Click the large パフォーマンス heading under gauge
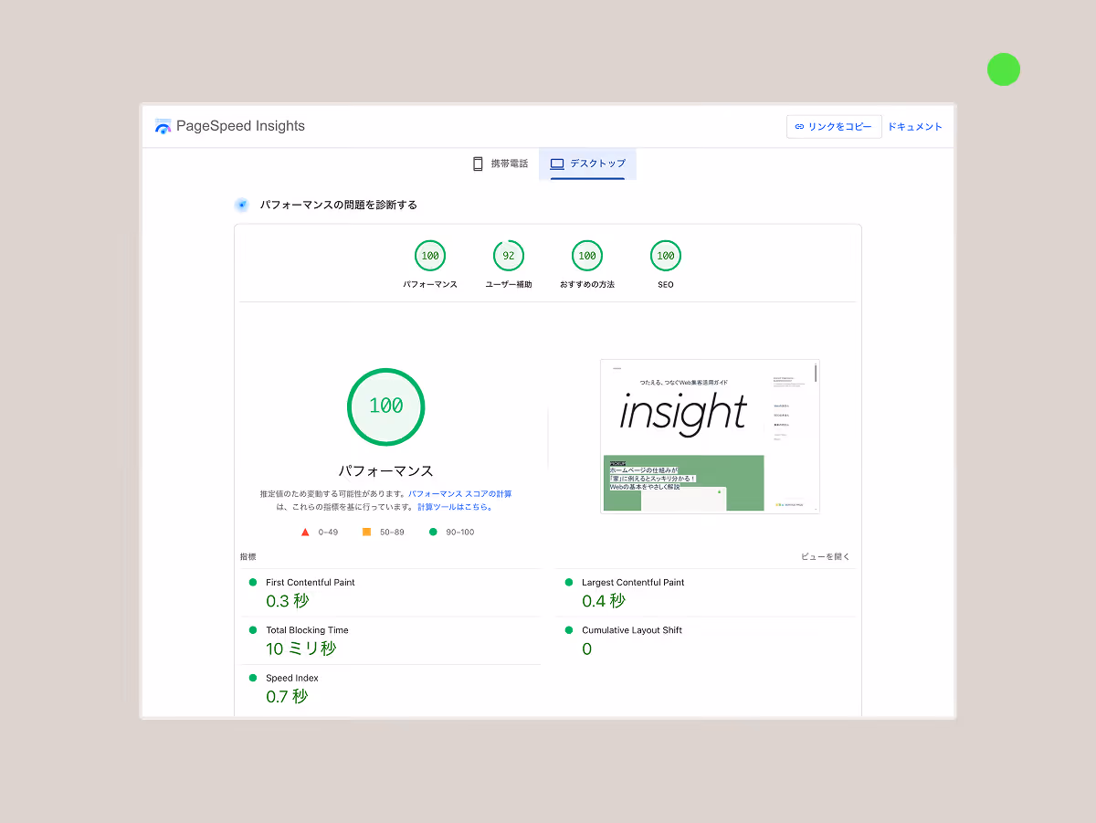 pyautogui.click(x=386, y=471)
